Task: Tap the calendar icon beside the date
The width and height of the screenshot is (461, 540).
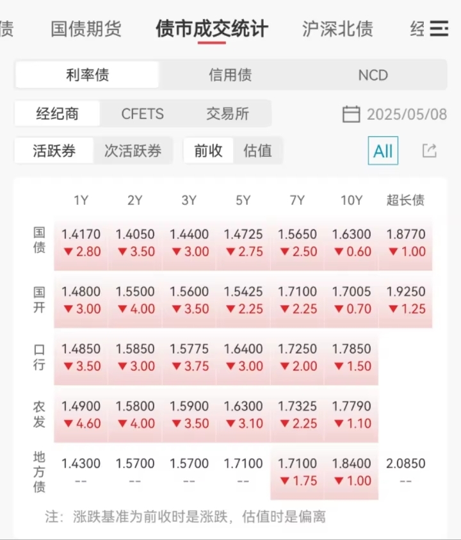Action: [x=351, y=114]
